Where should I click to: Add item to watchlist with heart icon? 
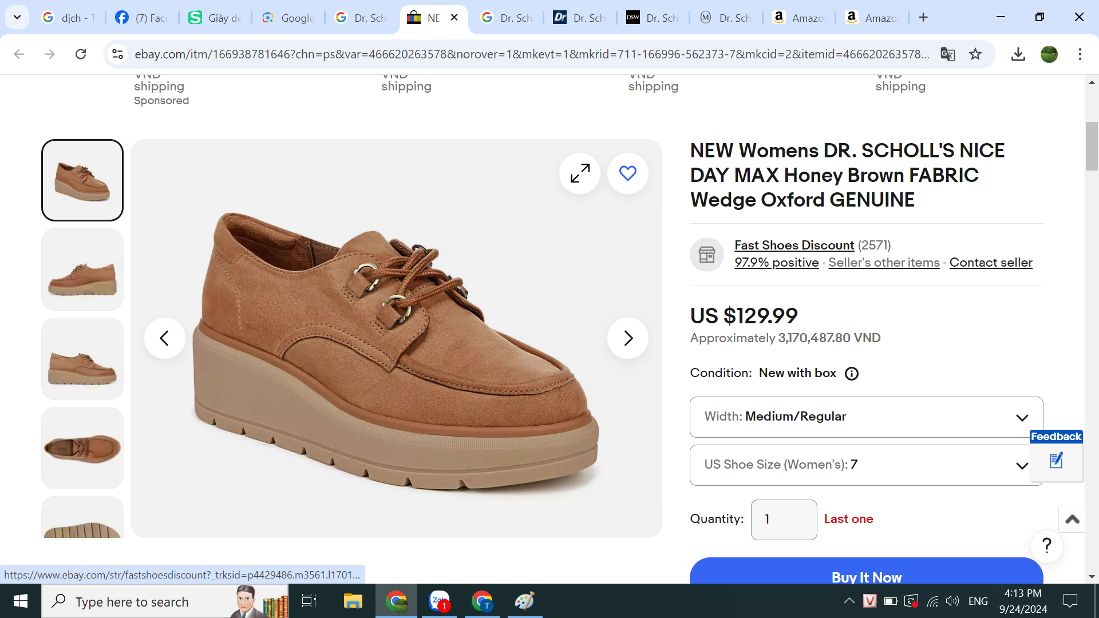point(627,173)
